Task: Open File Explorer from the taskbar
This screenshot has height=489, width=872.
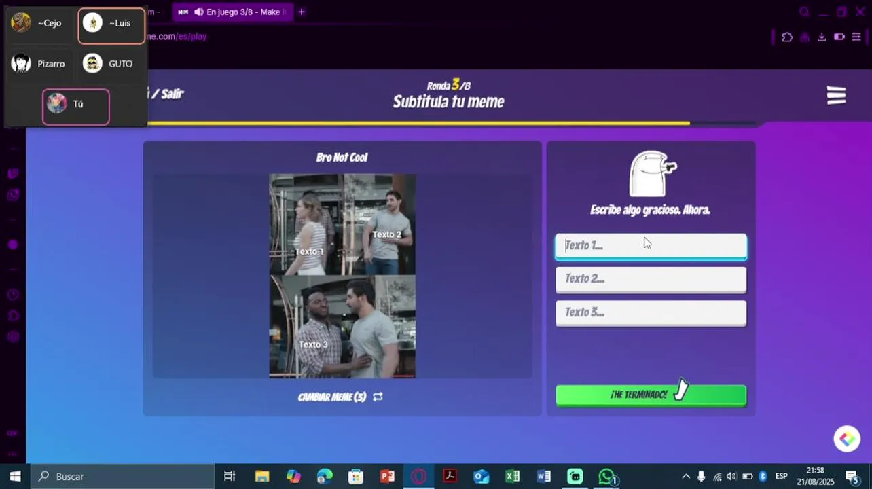Action: 262,476
